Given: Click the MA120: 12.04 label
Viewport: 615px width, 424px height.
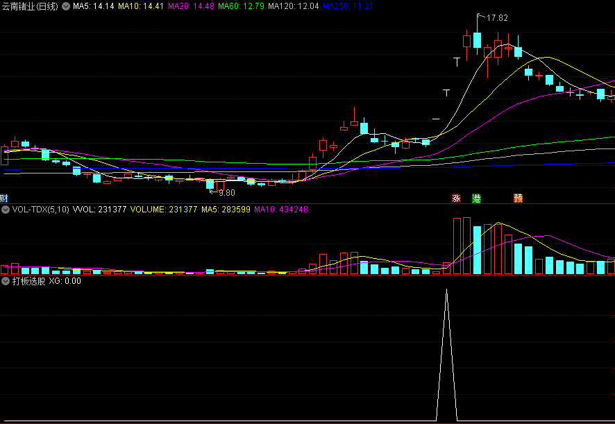Looking at the screenshot, I should coord(294,6).
